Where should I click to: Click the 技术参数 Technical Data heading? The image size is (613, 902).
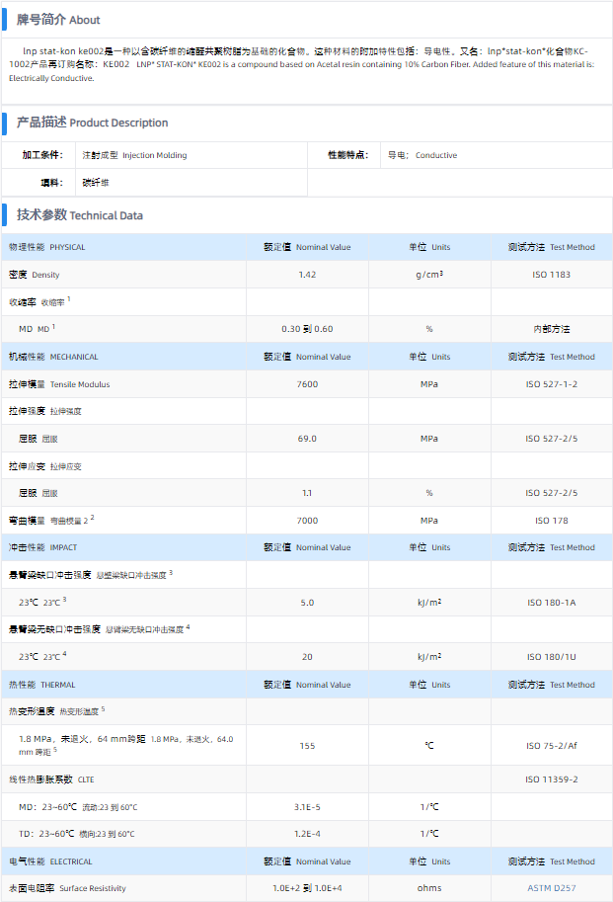coord(79,215)
